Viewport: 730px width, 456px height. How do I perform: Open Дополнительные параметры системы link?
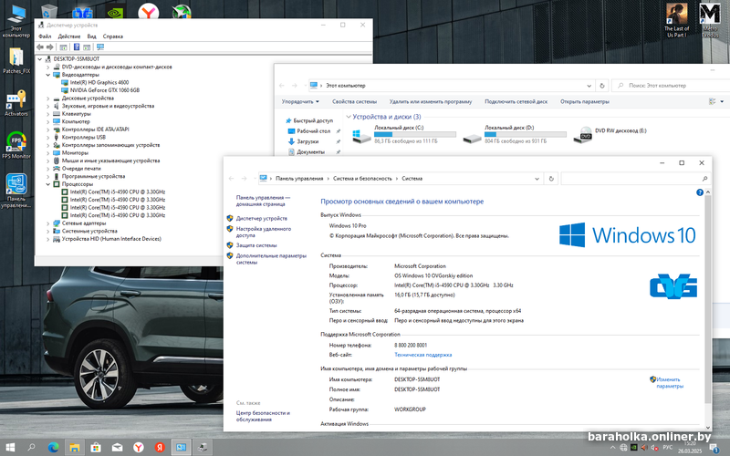[x=271, y=259]
